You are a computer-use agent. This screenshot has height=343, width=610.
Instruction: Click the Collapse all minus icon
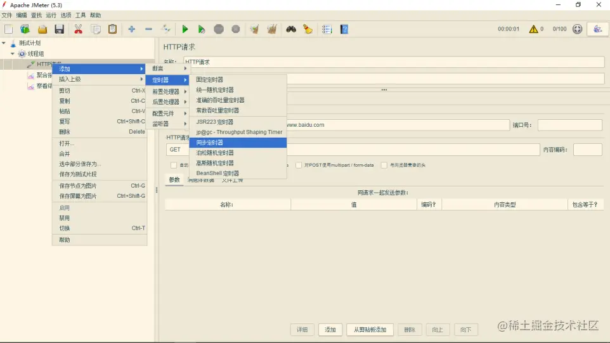coord(148,29)
